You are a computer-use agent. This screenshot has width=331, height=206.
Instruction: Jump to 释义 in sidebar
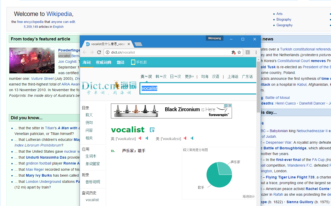89,115
